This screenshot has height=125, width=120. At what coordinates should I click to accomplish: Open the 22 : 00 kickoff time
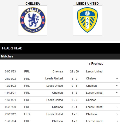74,71
